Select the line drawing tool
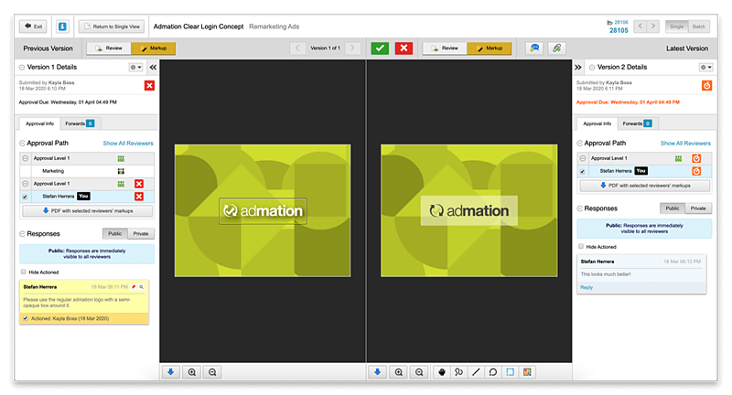Viewport: 732px width, 395px height. (476, 372)
